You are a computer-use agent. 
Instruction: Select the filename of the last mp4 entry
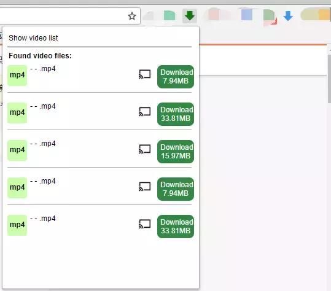pos(43,219)
